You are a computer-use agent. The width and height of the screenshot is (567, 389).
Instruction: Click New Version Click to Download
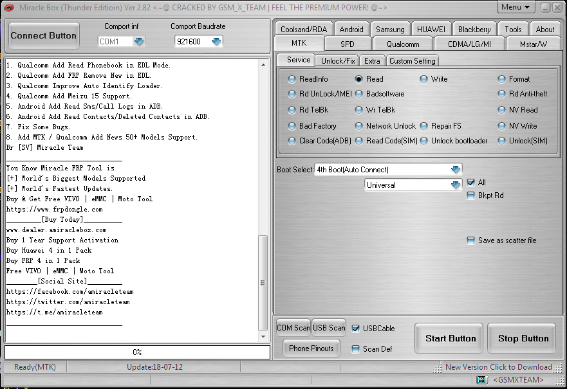[x=498, y=367]
